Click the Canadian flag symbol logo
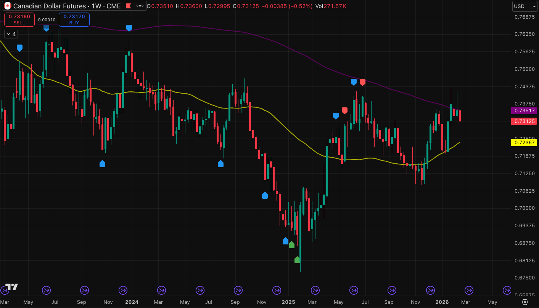 click(8, 6)
